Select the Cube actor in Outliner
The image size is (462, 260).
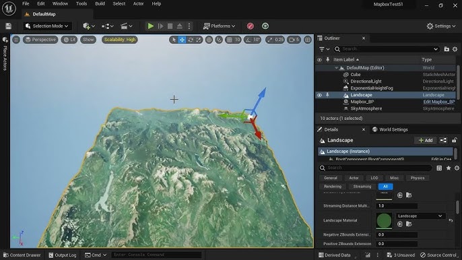coord(356,75)
